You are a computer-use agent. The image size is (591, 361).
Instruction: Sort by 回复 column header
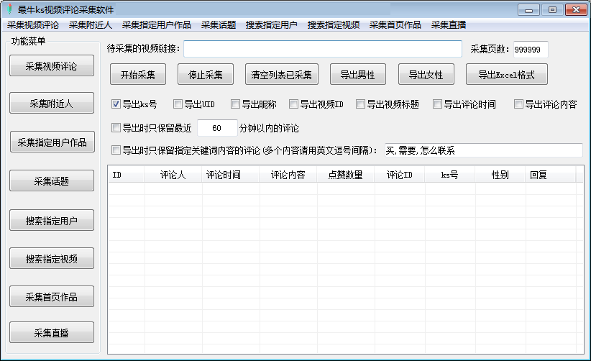[551, 175]
